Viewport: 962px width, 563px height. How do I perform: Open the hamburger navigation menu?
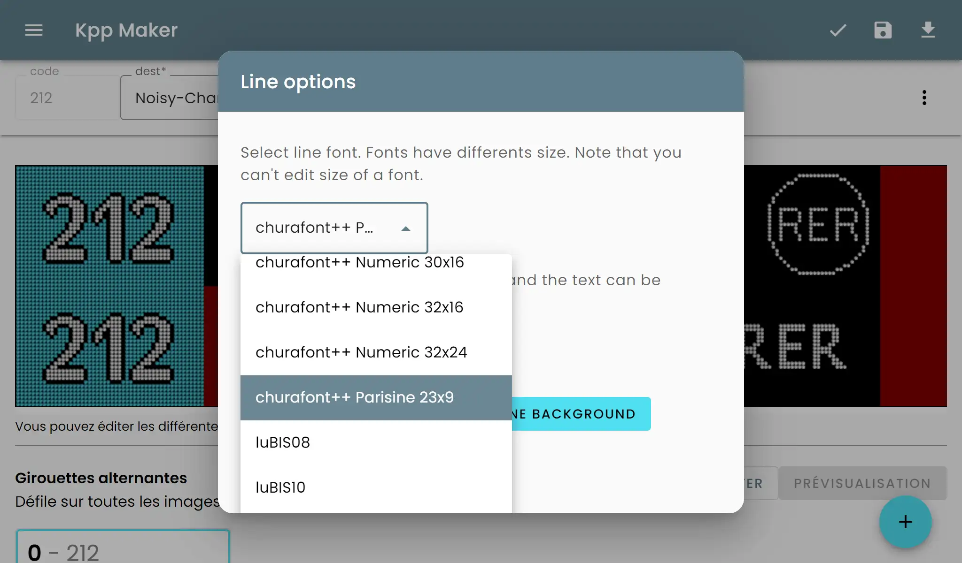[33, 30]
